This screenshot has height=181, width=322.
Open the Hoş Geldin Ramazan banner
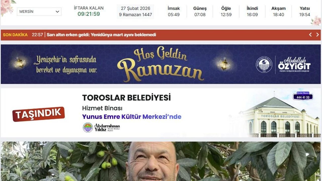tap(161, 64)
